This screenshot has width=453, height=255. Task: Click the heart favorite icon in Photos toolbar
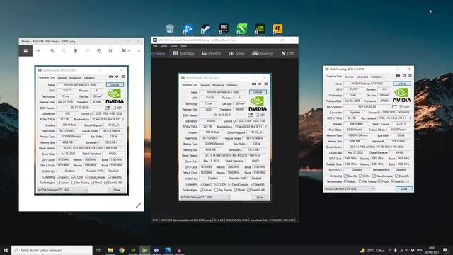(87, 51)
